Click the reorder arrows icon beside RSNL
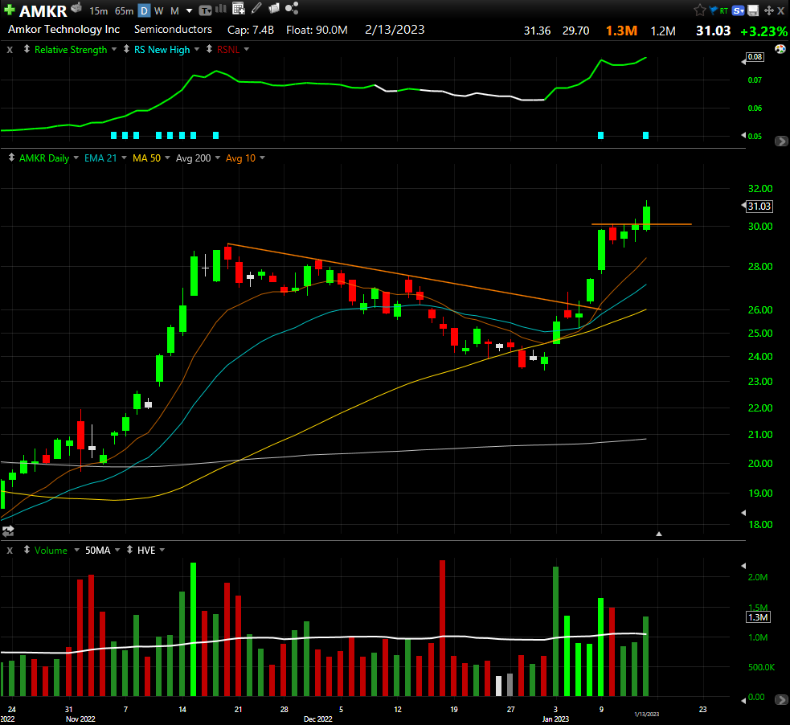The width and height of the screenshot is (790, 725). [x=209, y=49]
